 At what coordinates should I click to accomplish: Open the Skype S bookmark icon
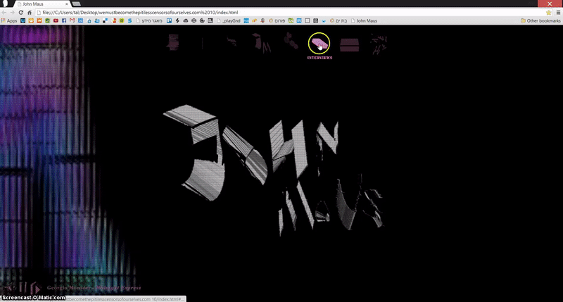[130, 21]
